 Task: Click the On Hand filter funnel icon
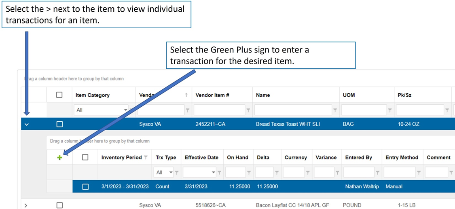click(x=249, y=173)
